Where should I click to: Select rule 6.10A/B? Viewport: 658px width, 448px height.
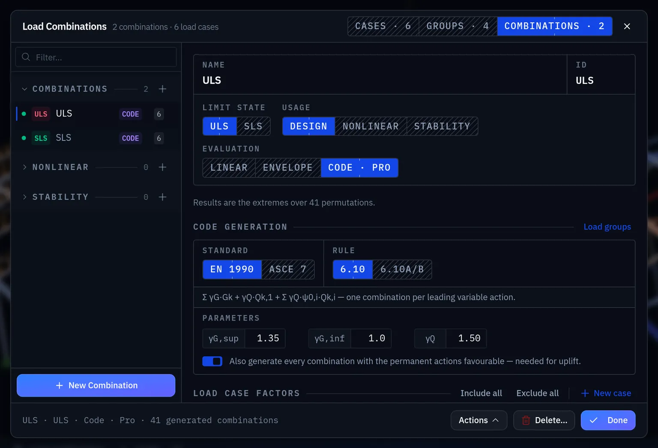pyautogui.click(x=402, y=269)
